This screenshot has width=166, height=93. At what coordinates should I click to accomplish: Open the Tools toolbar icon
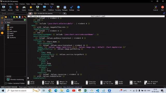17,8
